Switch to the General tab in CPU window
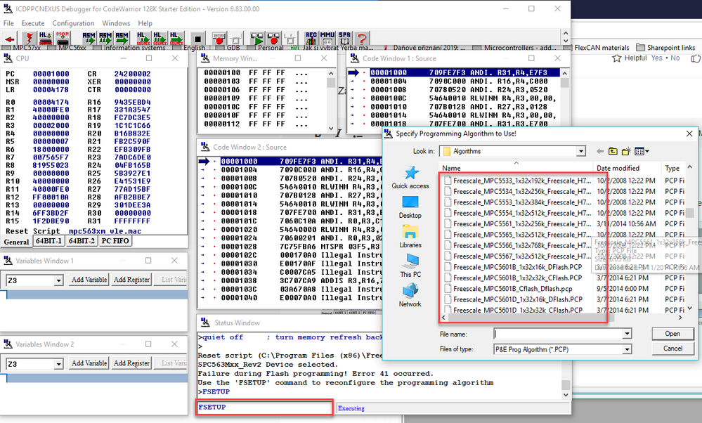This screenshot has height=423, width=702. [17, 242]
